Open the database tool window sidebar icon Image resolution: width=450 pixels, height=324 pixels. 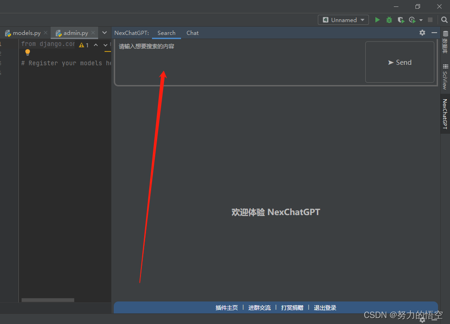(x=445, y=42)
